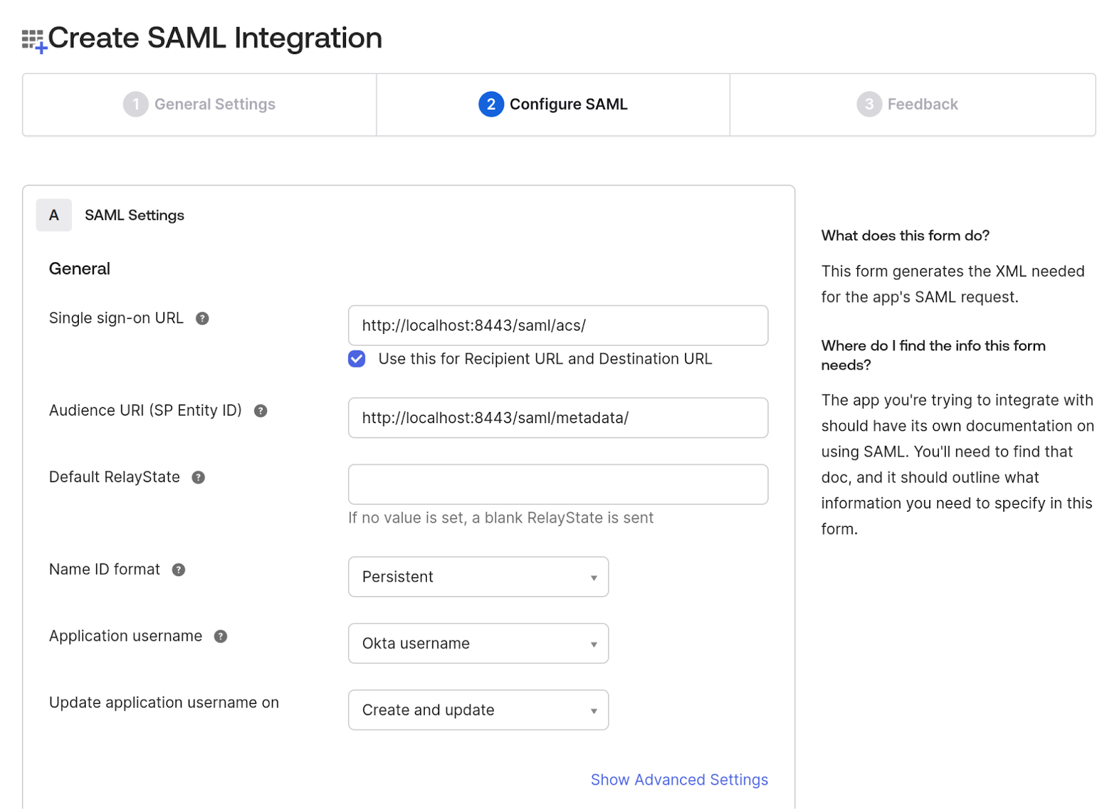The height and width of the screenshot is (809, 1107).
Task: Click the empty Default RelayState field
Action: click(x=558, y=484)
